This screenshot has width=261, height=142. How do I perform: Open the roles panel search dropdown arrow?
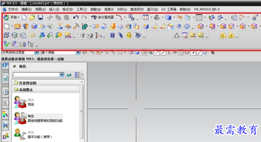[62, 74]
